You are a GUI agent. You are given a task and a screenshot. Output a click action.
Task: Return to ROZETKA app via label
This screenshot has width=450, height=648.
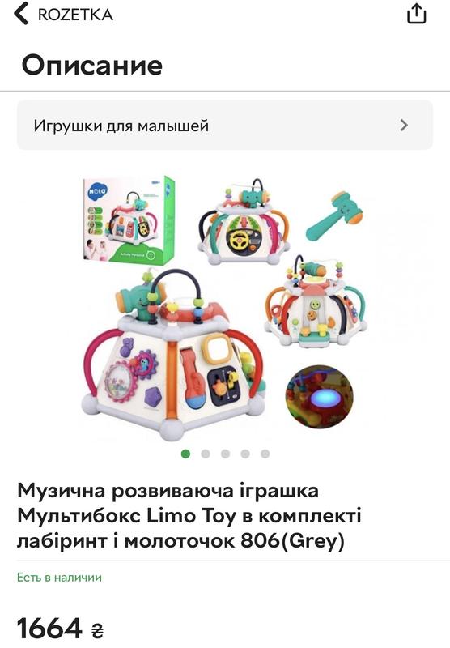(75, 15)
